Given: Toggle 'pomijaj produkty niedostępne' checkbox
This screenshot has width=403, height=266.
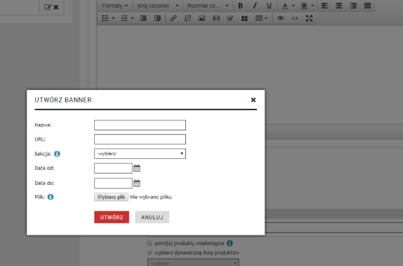Looking at the screenshot, I should [x=150, y=243].
